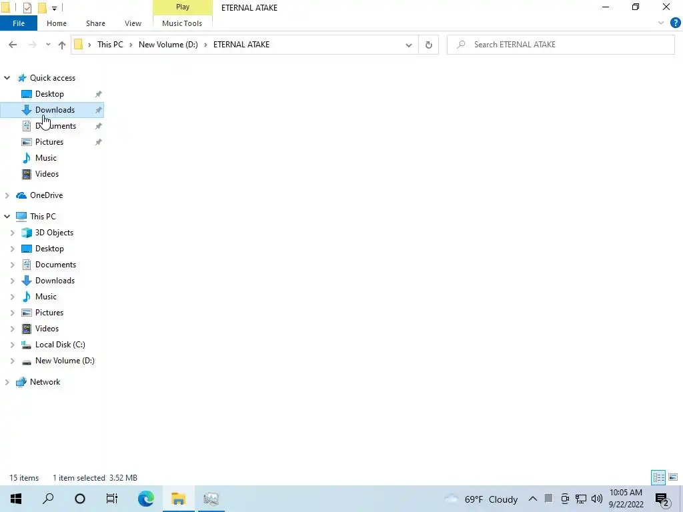Click the Refresh button in address bar
Screen dimensions: 683x512
(429, 45)
